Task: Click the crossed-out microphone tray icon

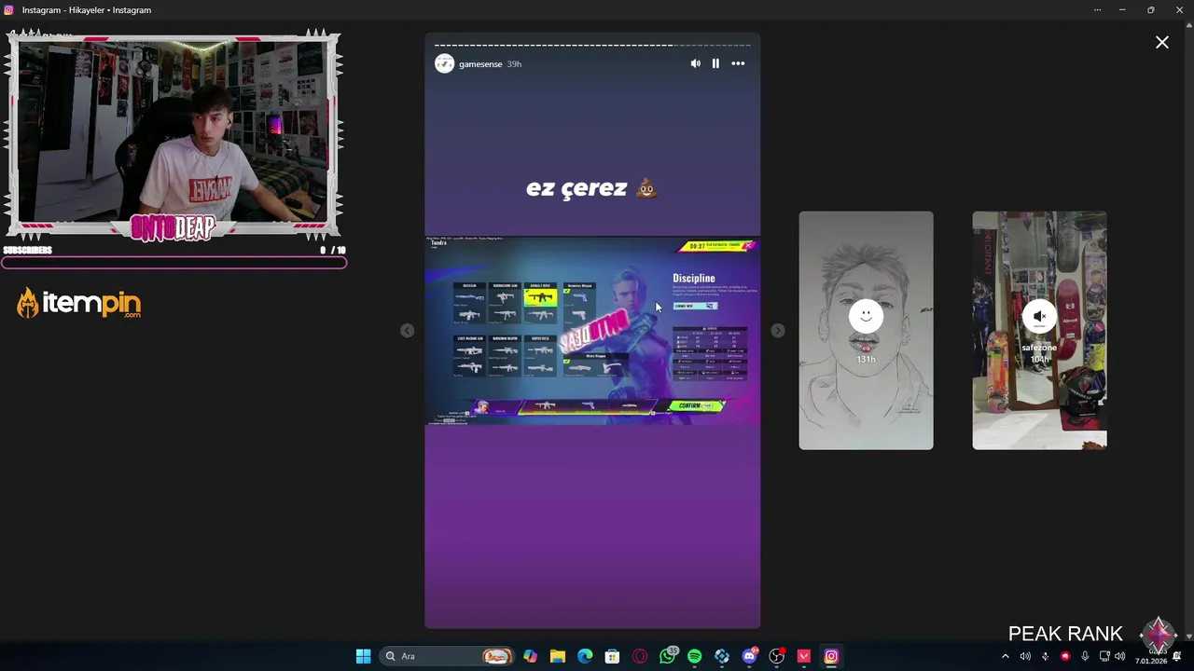Action: click(x=1045, y=656)
